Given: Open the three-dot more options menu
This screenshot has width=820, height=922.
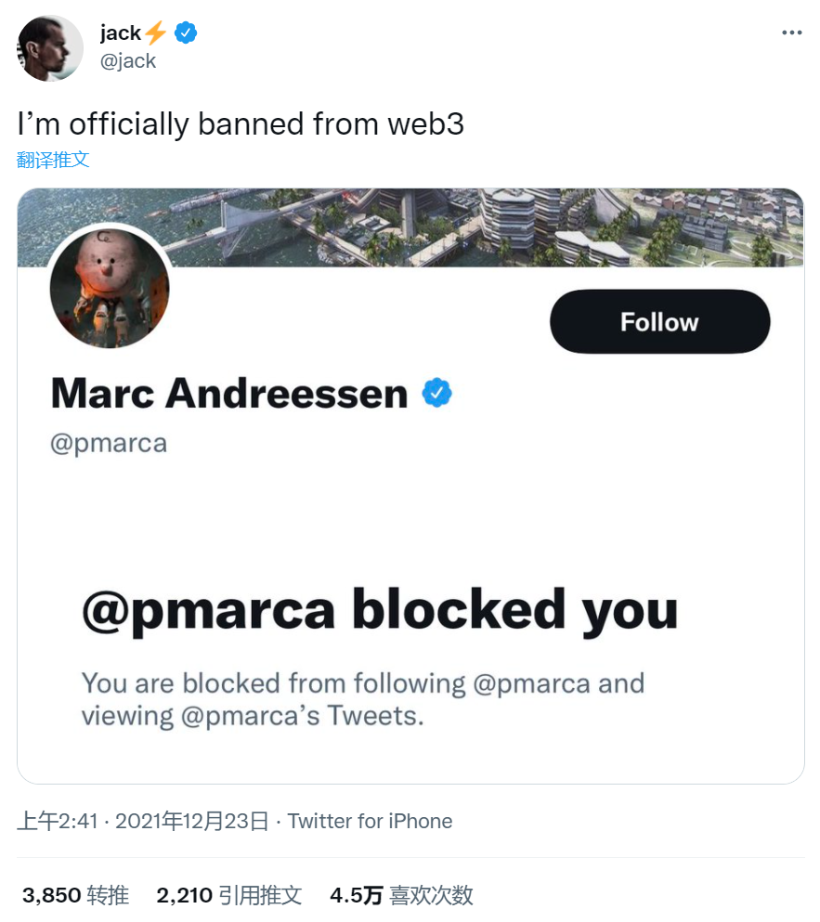Looking at the screenshot, I should 792,32.
